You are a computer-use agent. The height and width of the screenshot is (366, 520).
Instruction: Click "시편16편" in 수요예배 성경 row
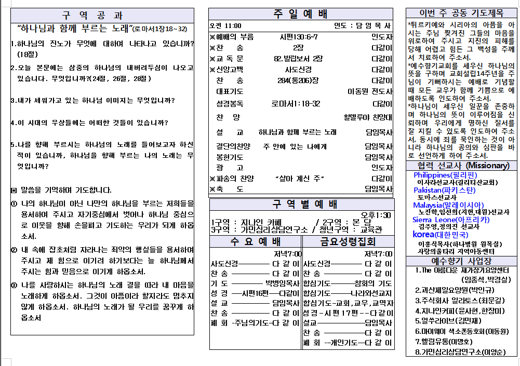255,293
